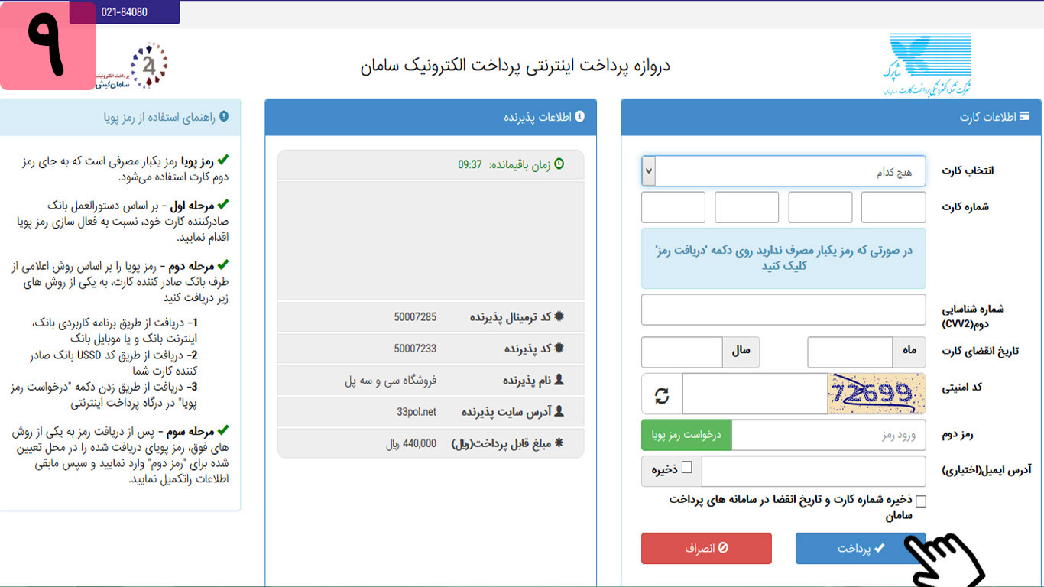Click the ماه expiry month field
Screen dimensions: 1044x587
click(x=851, y=352)
